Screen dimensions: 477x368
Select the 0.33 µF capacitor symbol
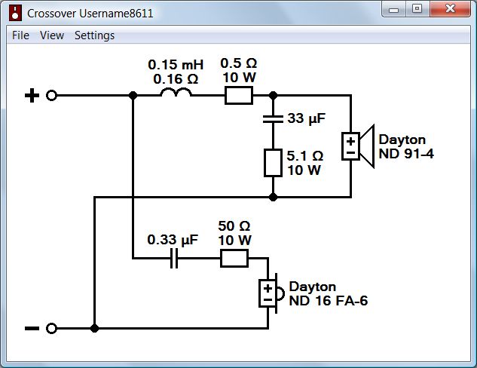point(174,258)
